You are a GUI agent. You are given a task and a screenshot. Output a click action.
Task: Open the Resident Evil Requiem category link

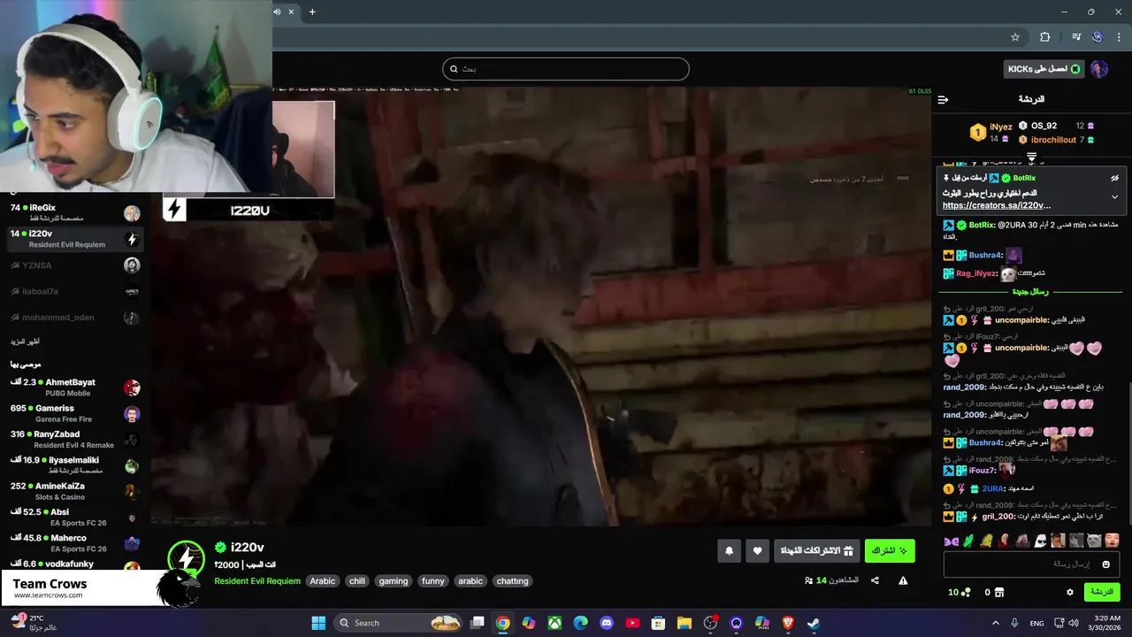[x=257, y=581]
